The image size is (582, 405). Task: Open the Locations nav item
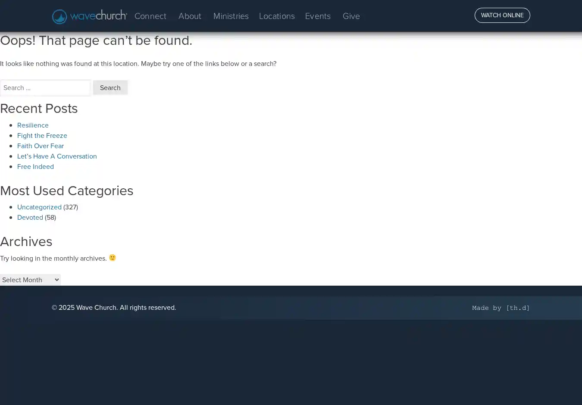click(x=277, y=16)
